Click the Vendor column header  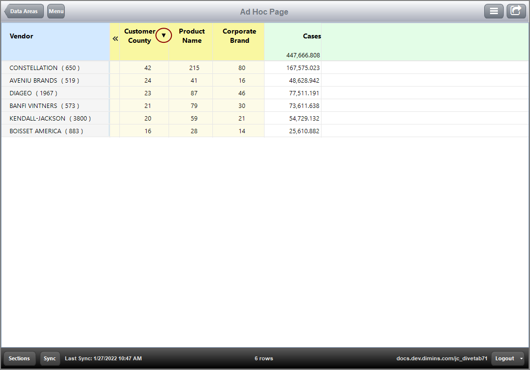click(21, 36)
